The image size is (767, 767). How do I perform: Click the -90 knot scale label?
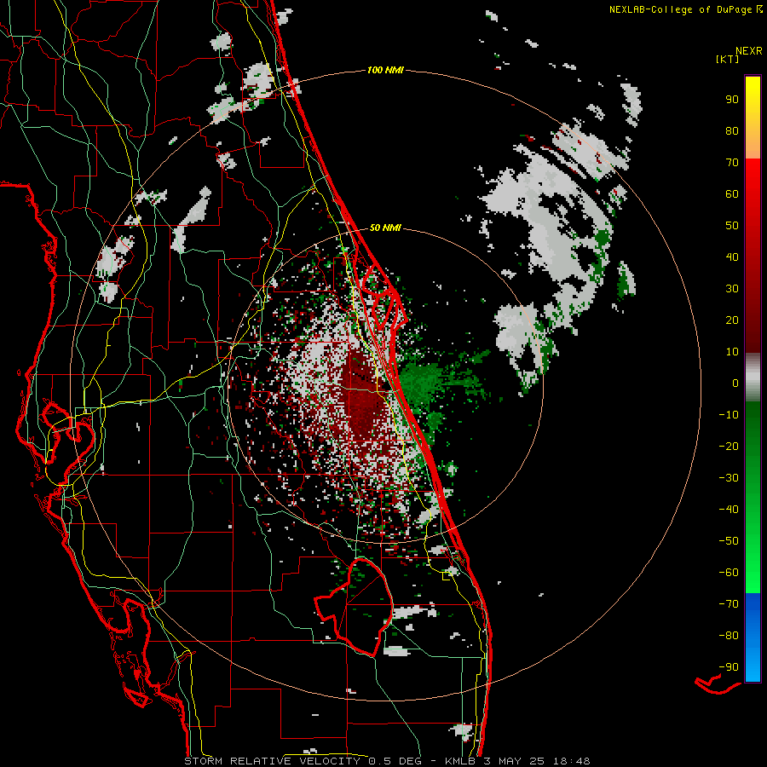click(729, 666)
